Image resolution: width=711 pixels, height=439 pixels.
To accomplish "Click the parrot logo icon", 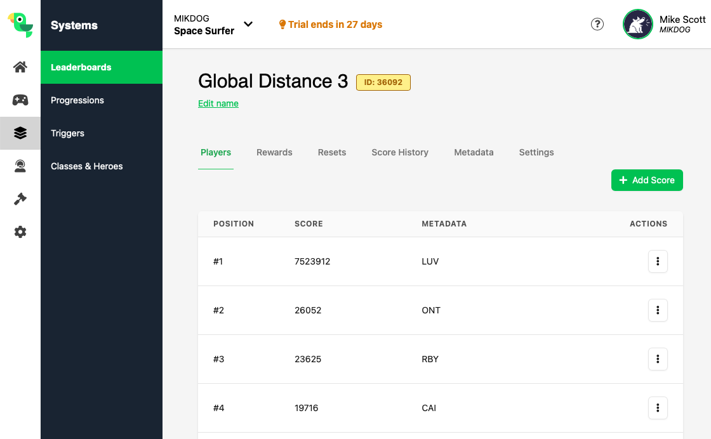I will 20,25.
